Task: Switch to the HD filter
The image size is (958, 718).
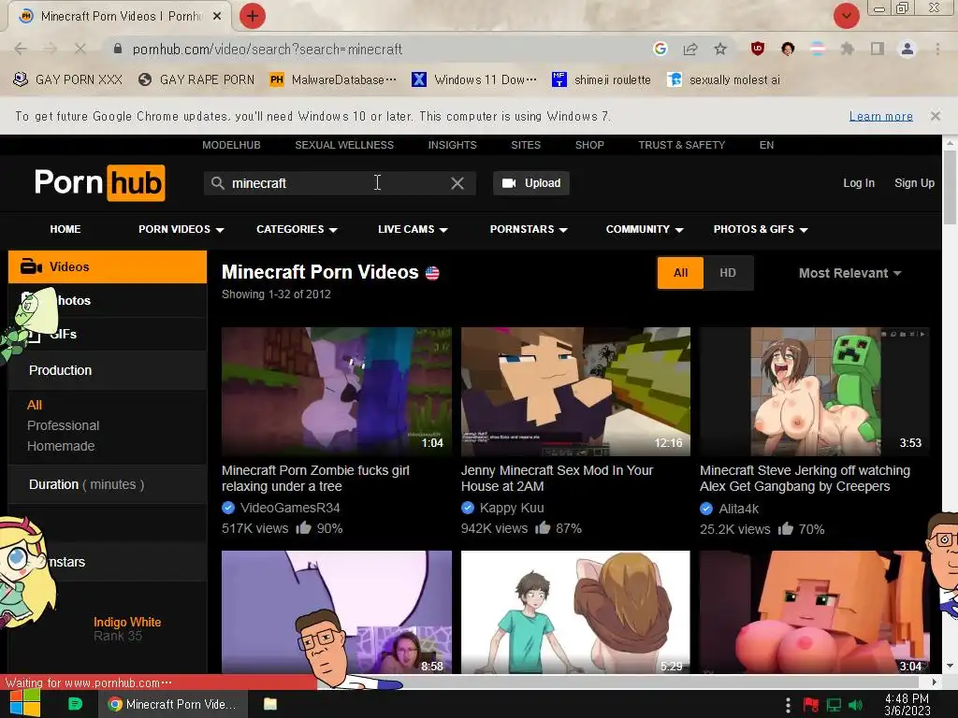Action: click(x=728, y=273)
